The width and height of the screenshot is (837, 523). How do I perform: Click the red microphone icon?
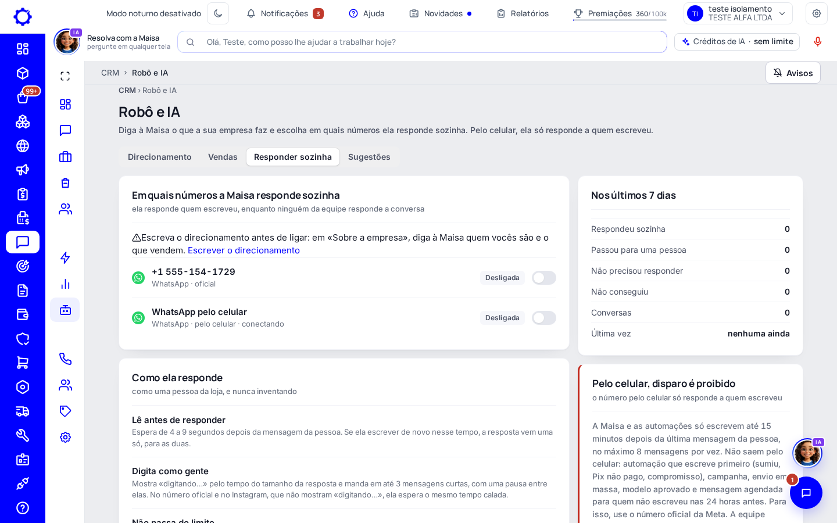pyautogui.click(x=818, y=42)
